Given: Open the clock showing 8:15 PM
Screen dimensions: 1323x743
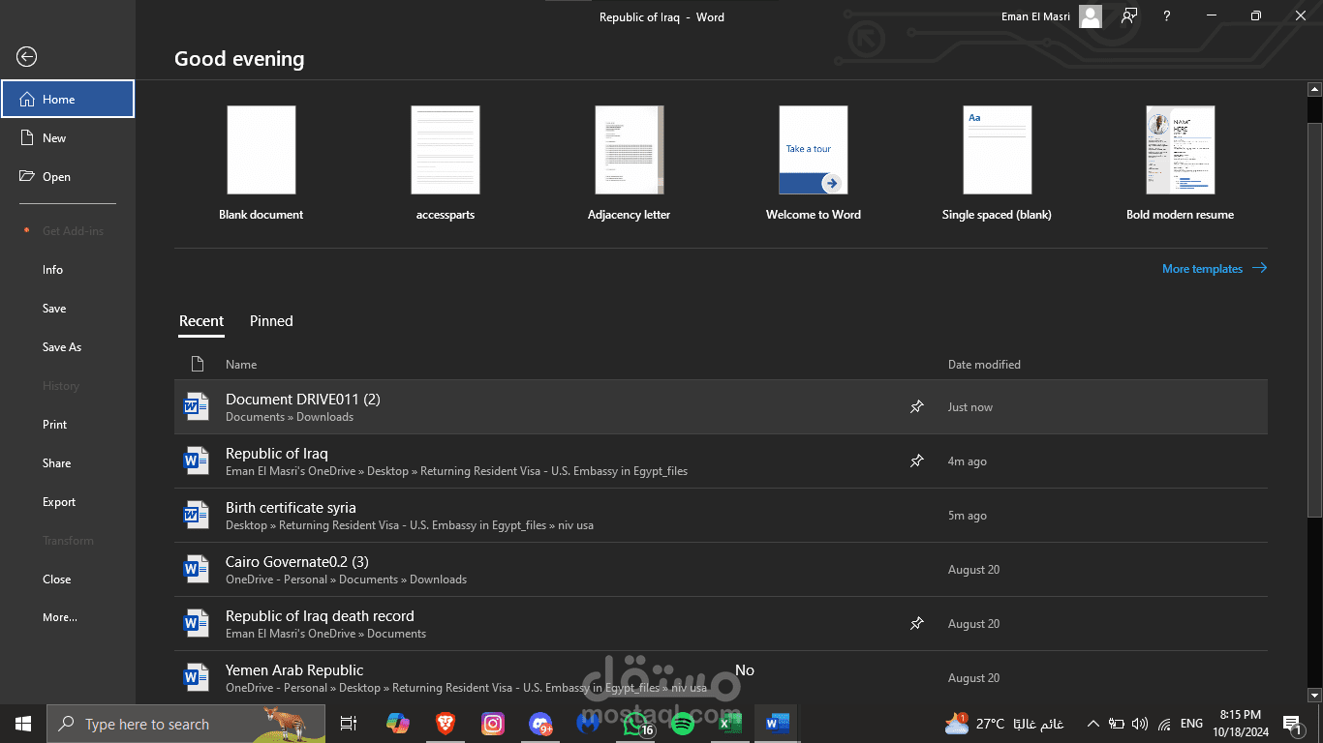Looking at the screenshot, I should click(1240, 723).
